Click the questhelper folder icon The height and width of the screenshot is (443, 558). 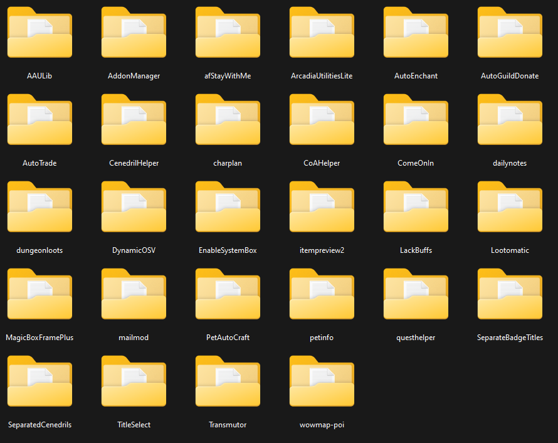pyautogui.click(x=416, y=295)
